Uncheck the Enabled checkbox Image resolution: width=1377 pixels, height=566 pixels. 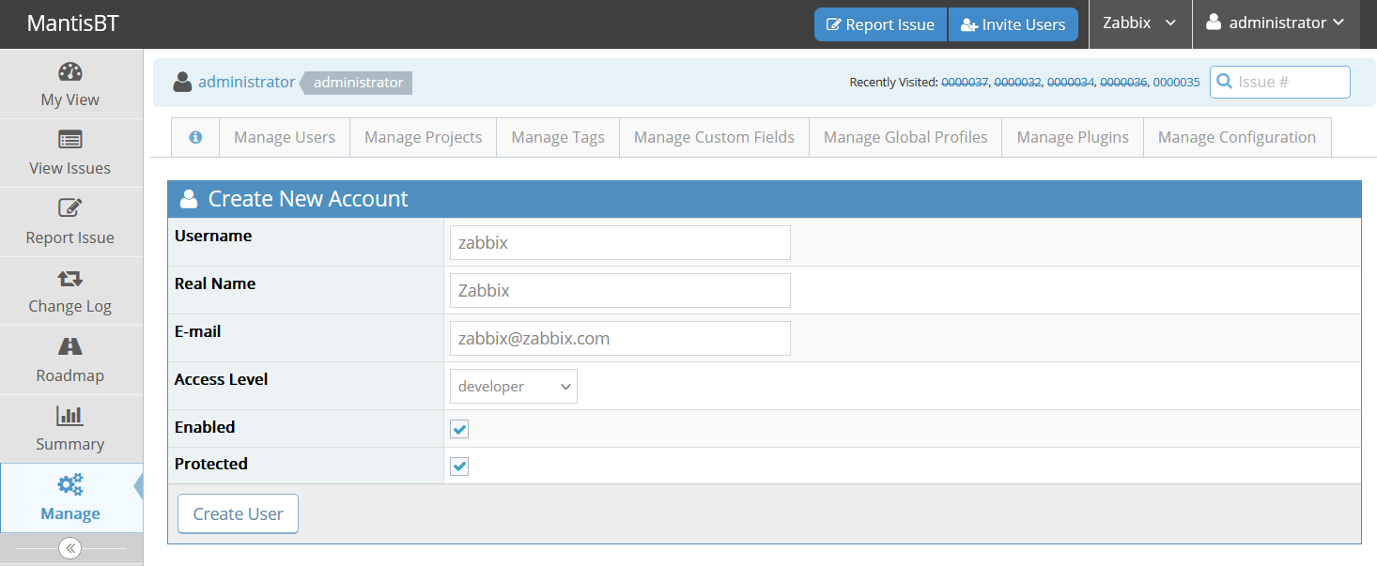pyautogui.click(x=459, y=429)
